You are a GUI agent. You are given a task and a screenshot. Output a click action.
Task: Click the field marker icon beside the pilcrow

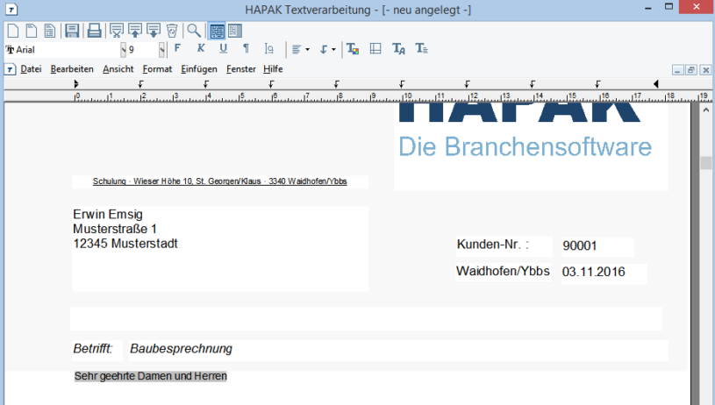[x=269, y=48]
